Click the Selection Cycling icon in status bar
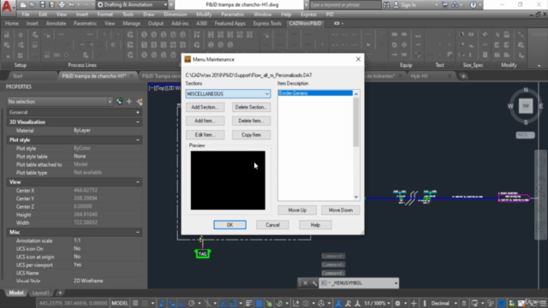This screenshot has width=548, height=308. pyautogui.click(x=269, y=303)
